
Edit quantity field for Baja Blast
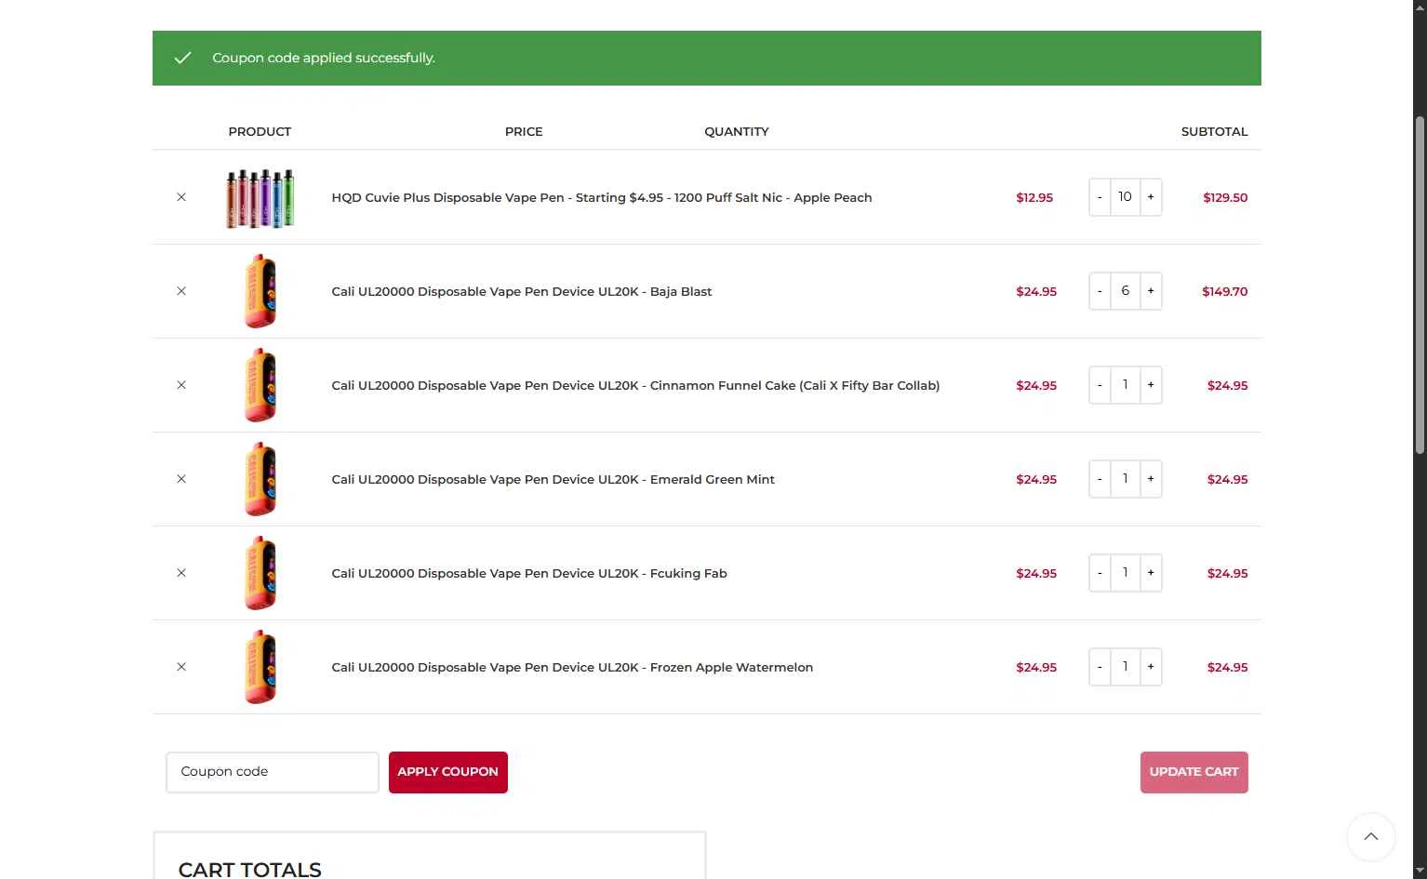[1126, 291]
